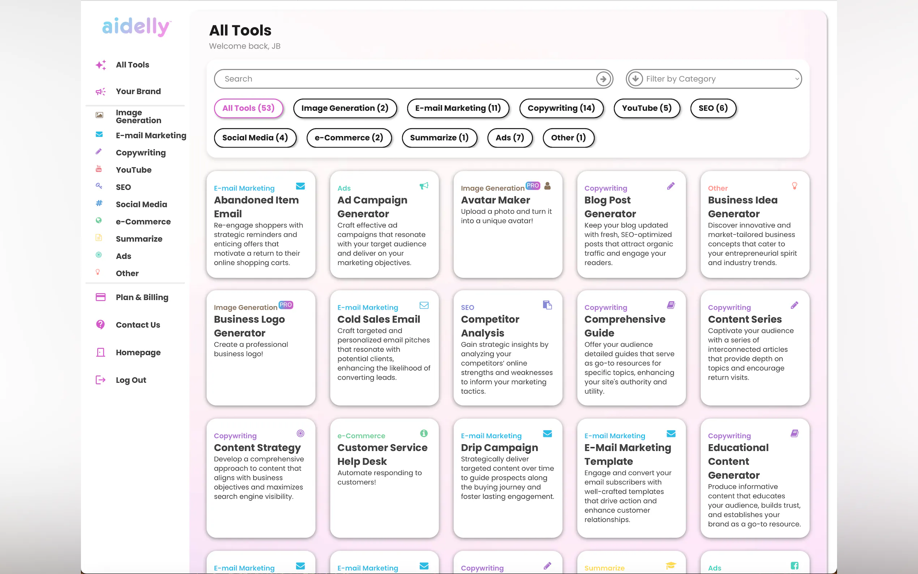Click the megaphone icon next to Your Brand
The image size is (918, 574).
(x=100, y=91)
